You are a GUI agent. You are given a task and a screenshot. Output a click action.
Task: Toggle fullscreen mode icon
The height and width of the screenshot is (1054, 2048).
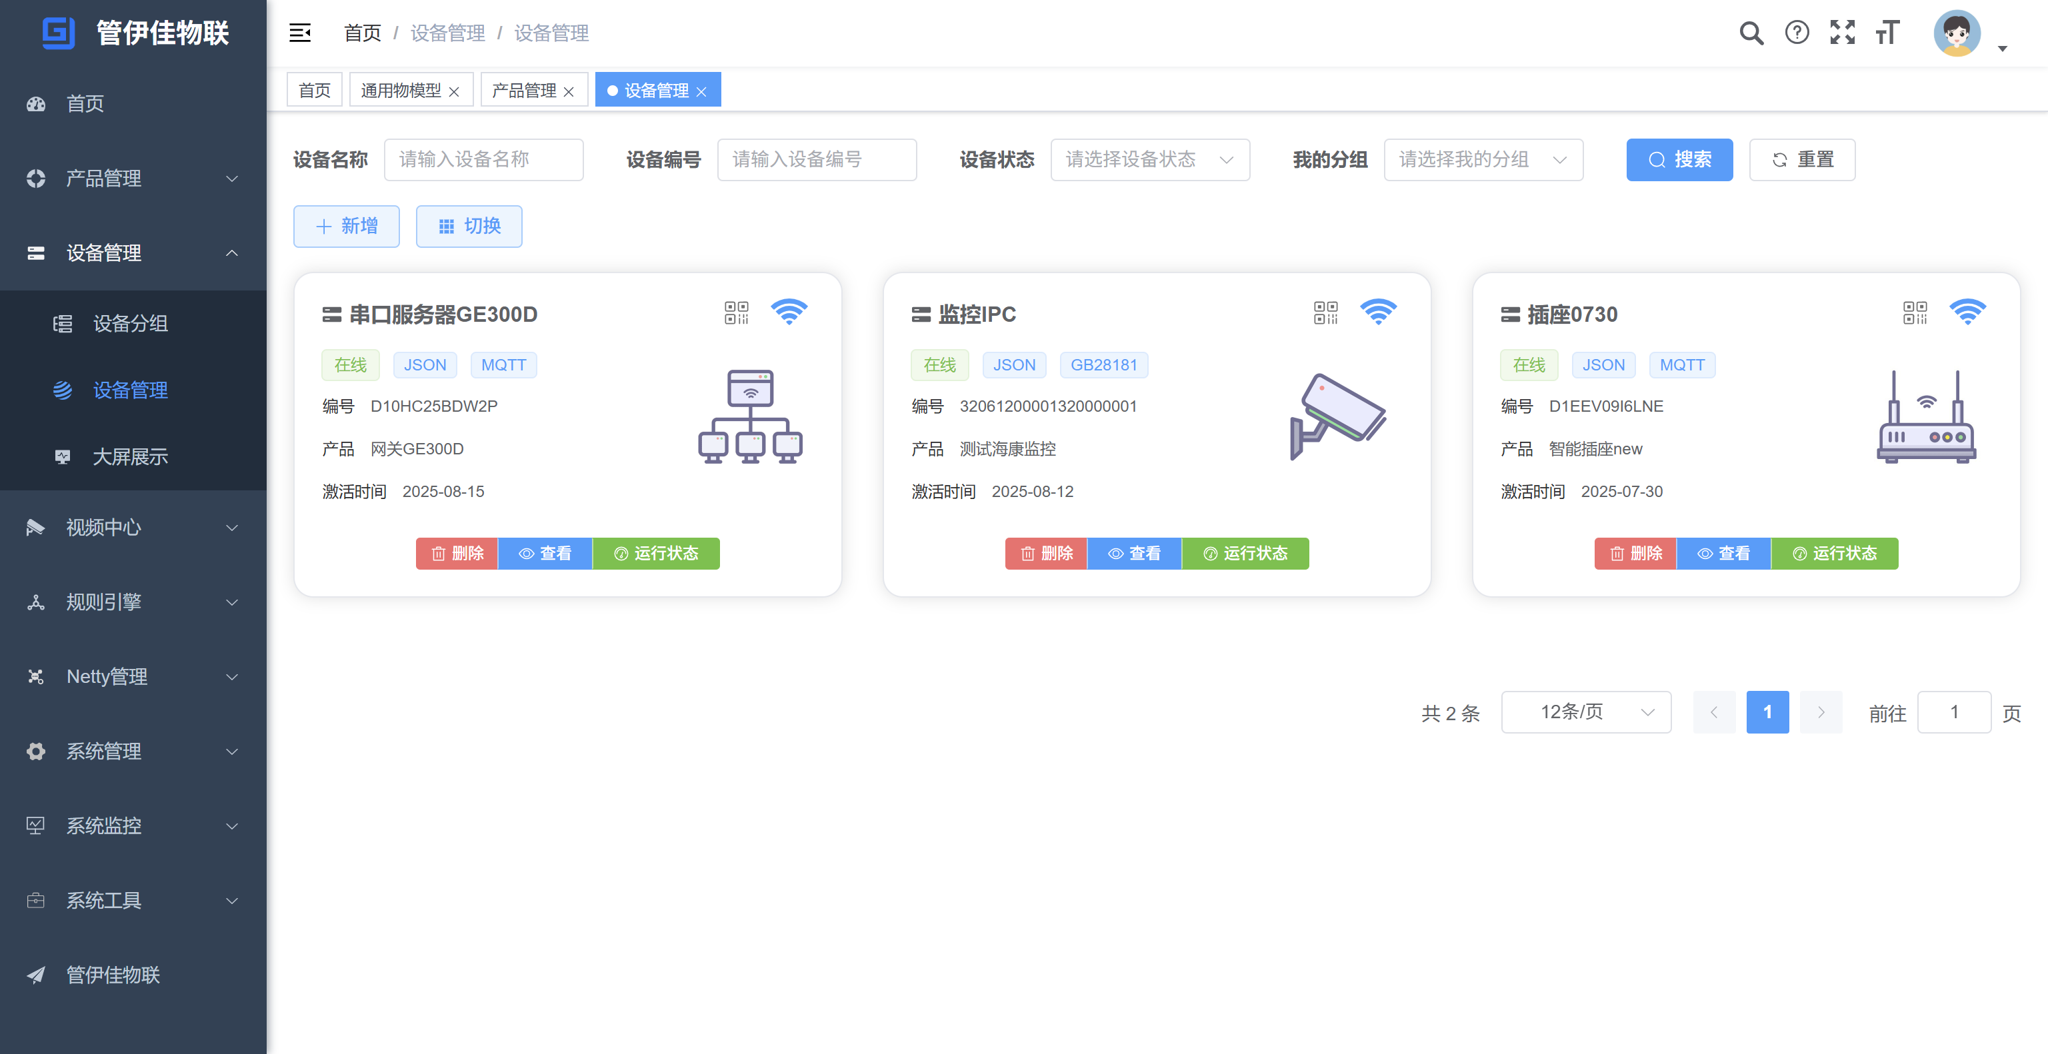[x=1842, y=33]
